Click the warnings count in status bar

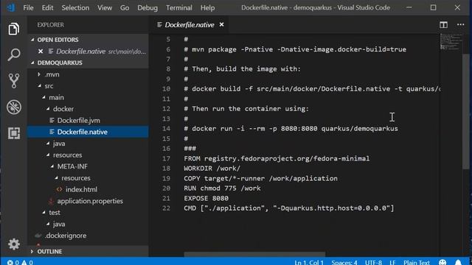tap(27, 262)
